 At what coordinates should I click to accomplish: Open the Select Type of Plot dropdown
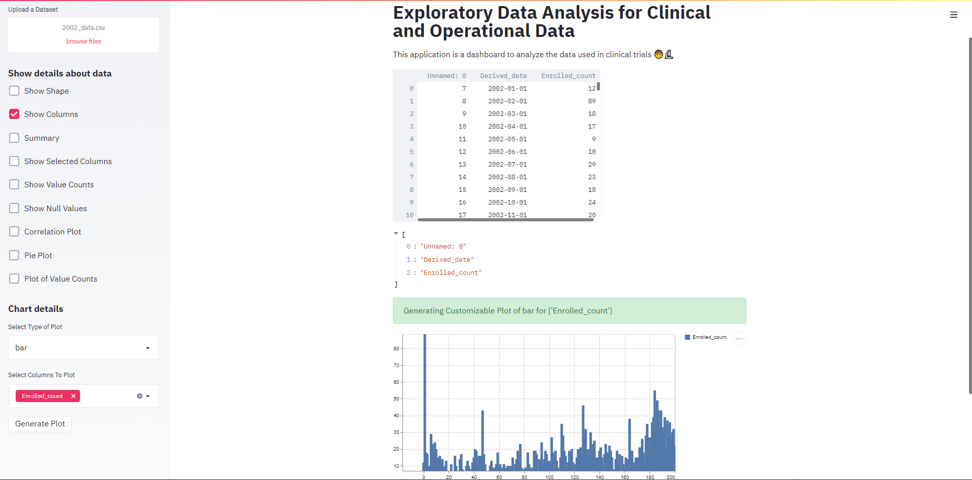pos(83,348)
